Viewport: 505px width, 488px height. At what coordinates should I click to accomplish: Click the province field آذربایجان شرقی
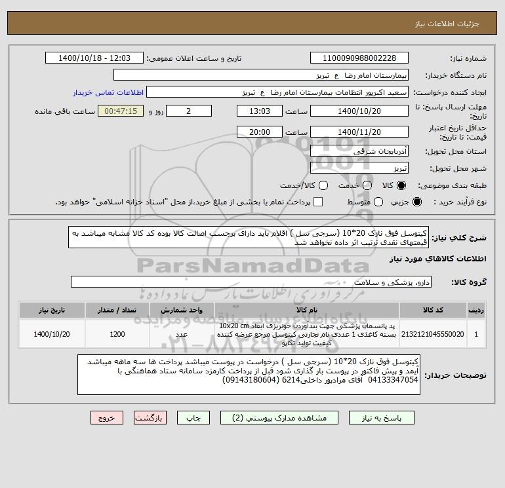(x=359, y=151)
